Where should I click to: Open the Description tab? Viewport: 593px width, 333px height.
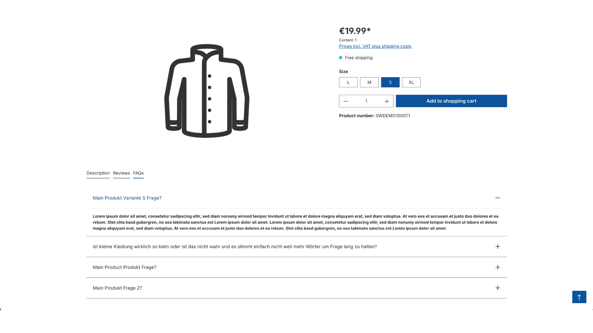98,173
